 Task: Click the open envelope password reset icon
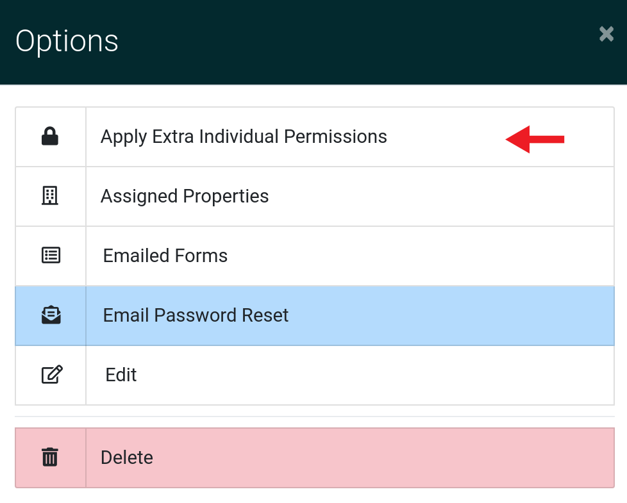pyautogui.click(x=51, y=315)
